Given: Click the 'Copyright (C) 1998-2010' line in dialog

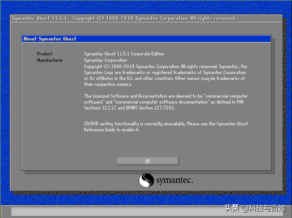Looking at the screenshot, I should 165,66.
